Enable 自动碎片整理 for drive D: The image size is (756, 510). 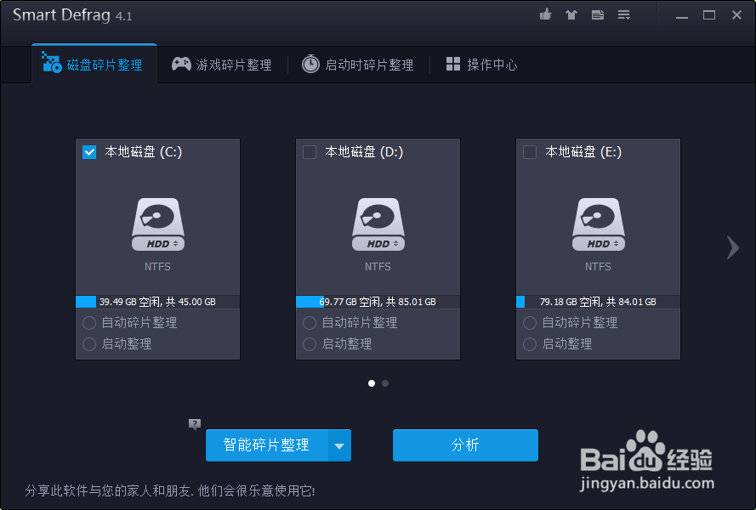[310, 322]
